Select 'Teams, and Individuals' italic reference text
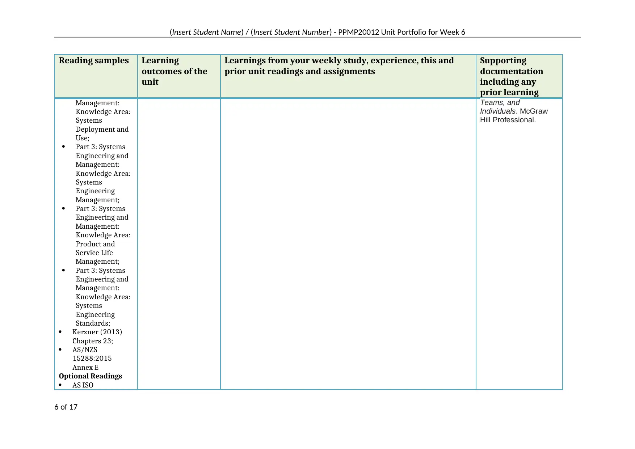The height and width of the screenshot is (449, 635). coord(500,107)
